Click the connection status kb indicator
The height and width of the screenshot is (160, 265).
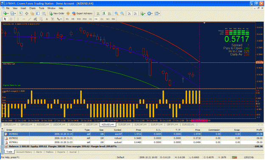pyautogui.click(x=248, y=157)
